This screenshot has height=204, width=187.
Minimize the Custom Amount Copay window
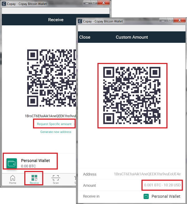click(x=163, y=21)
